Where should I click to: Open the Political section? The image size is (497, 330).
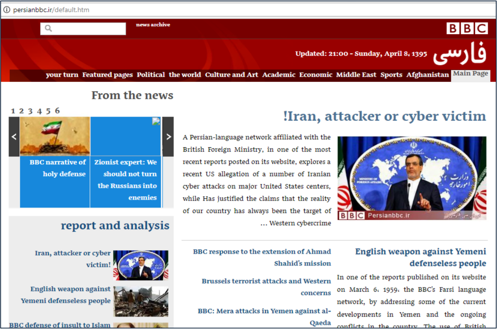(151, 75)
